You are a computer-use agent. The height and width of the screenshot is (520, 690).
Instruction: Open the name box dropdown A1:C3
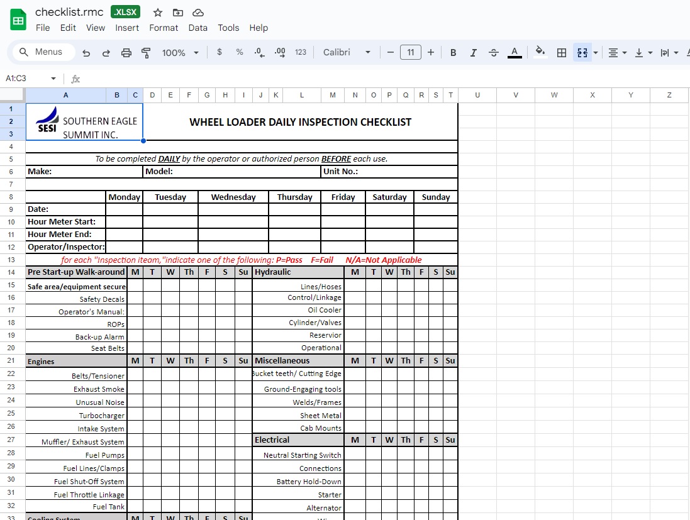[53, 79]
